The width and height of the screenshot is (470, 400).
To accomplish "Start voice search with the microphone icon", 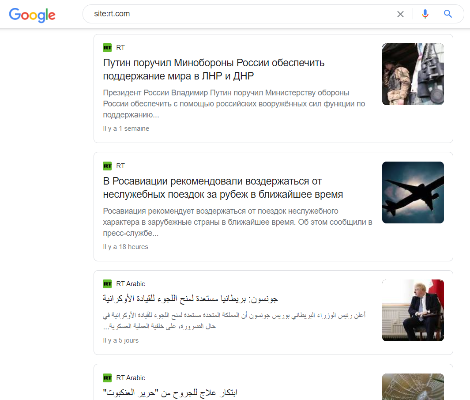I will coord(425,14).
